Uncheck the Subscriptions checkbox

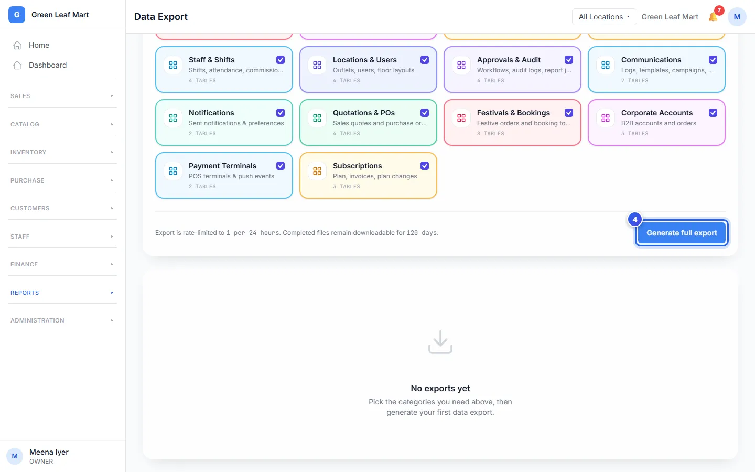425,166
